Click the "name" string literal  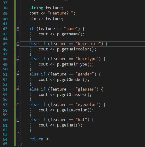click(x=71, y=28)
